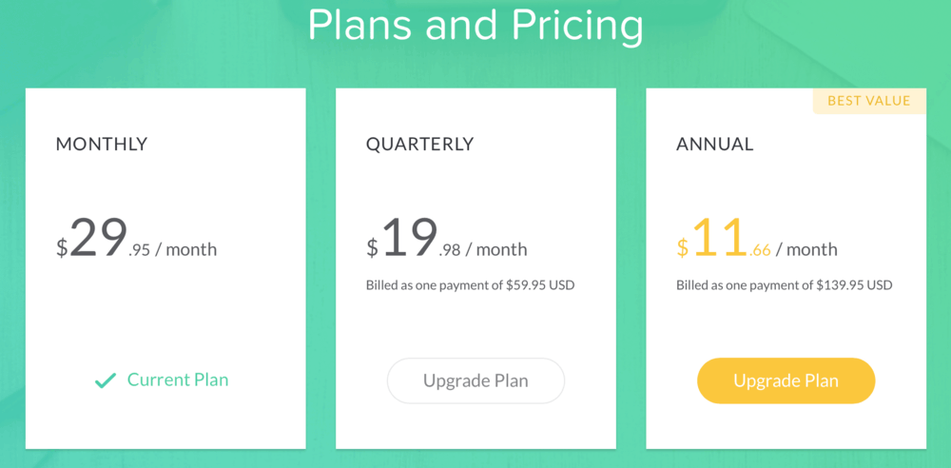Viewport: 951px width, 468px height.
Task: Click the QUARTERLY plan heading
Action: [419, 144]
